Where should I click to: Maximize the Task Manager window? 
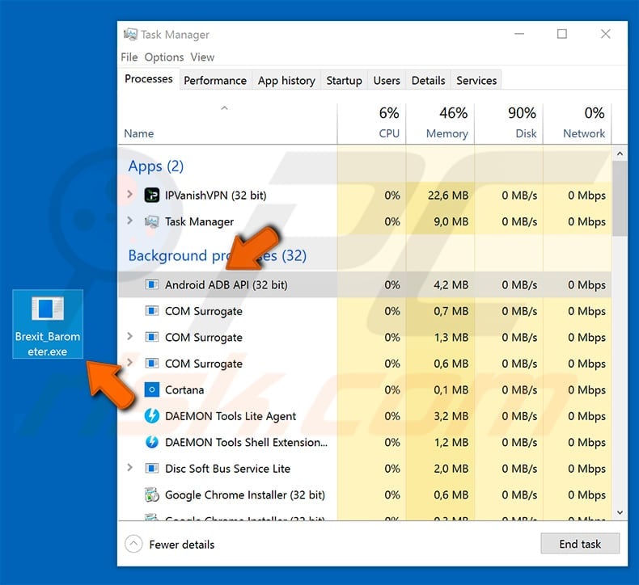pyautogui.click(x=562, y=34)
